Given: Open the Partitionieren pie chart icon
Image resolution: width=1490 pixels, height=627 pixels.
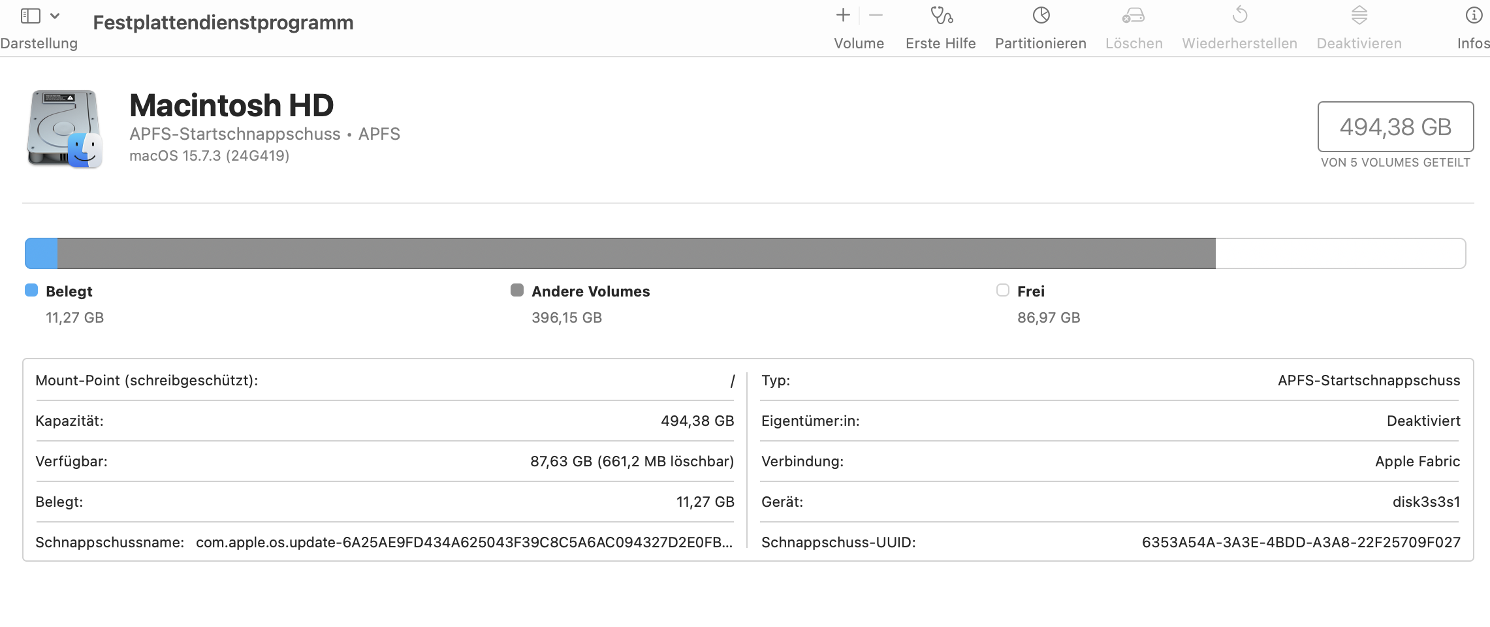Looking at the screenshot, I should 1041,15.
